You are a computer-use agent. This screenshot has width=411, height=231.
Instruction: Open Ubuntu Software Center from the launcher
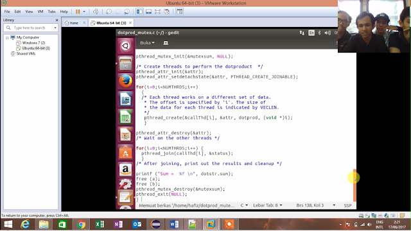click(125, 152)
